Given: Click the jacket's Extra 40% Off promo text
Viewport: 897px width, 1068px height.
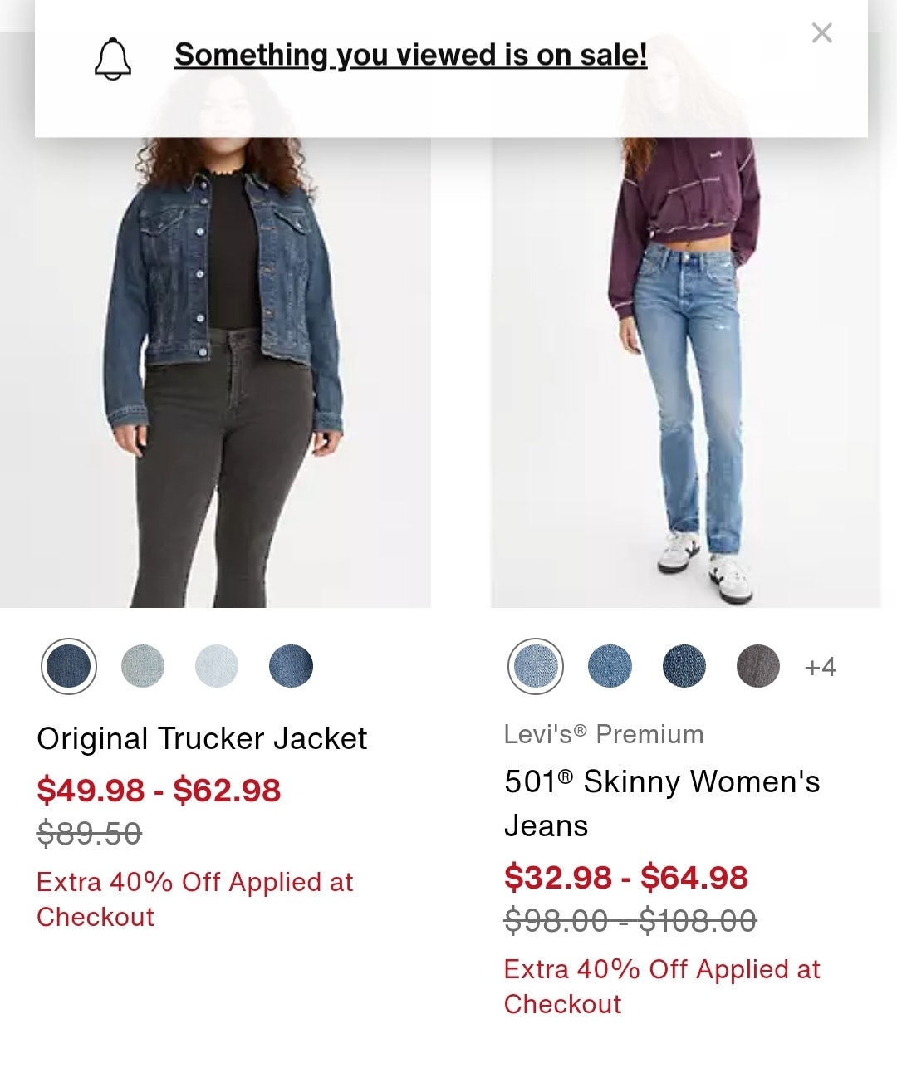Looking at the screenshot, I should (x=194, y=899).
